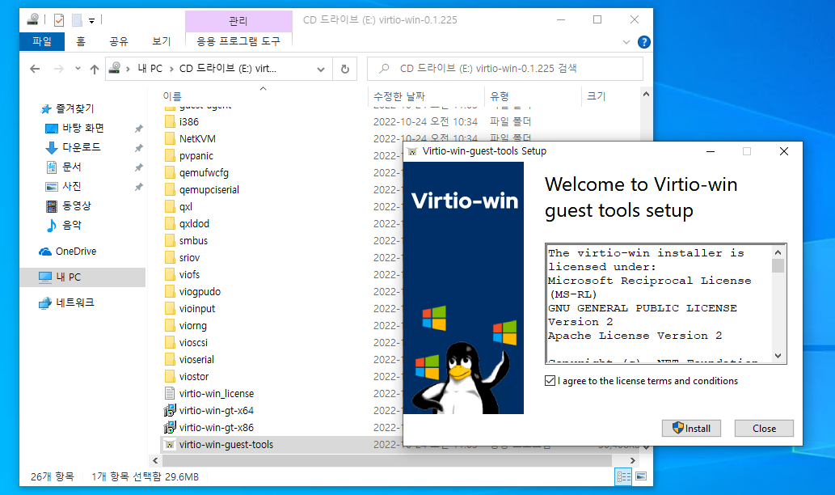This screenshot has width=835, height=495.
Task: Select the vioserial folder
Action: 196,360
